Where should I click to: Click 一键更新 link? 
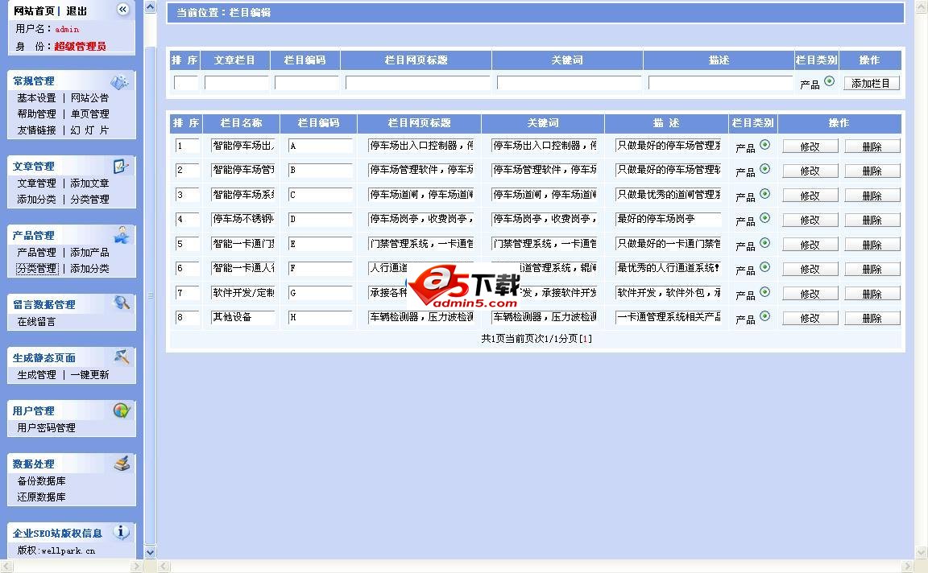(90, 375)
